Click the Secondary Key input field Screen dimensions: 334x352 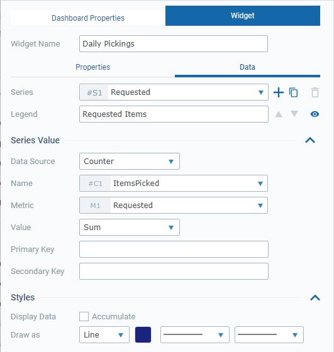point(174,271)
